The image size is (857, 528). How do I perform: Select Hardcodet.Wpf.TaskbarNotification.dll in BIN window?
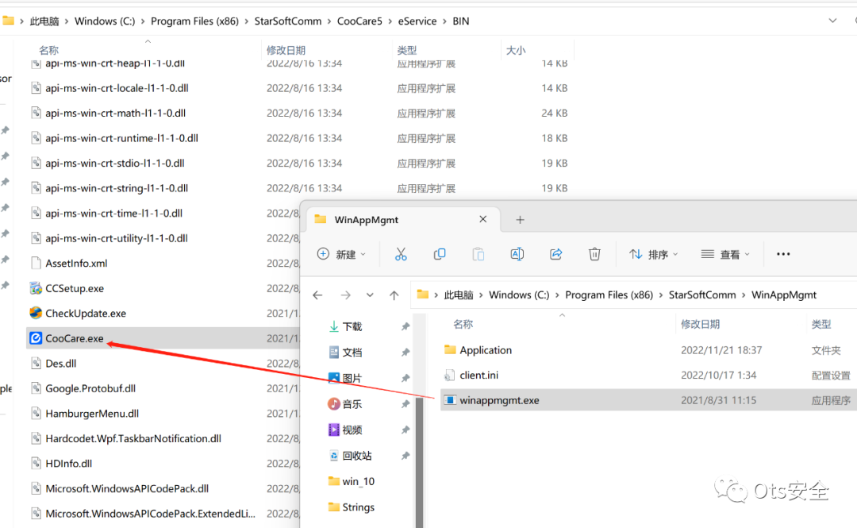point(133,439)
